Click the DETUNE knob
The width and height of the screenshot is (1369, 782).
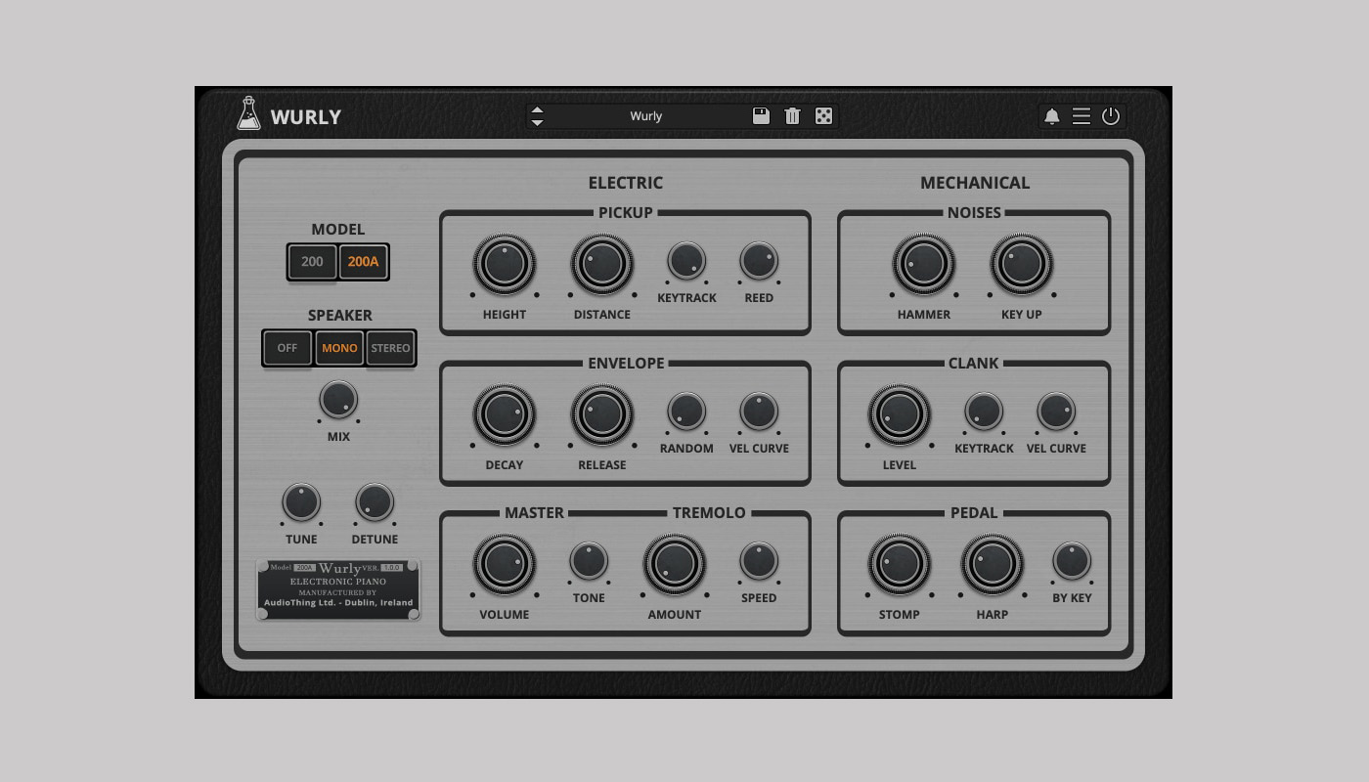point(375,502)
